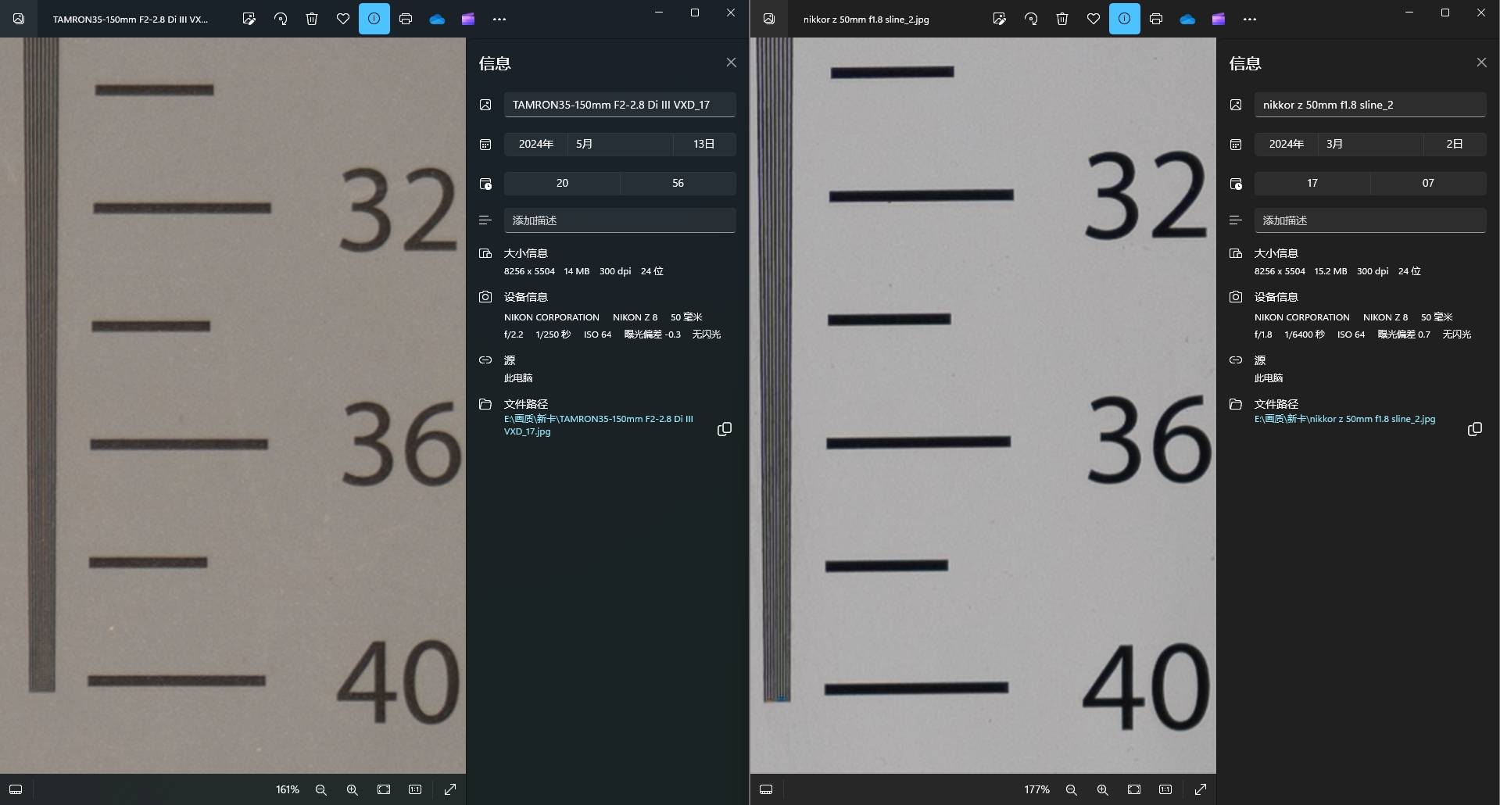Close the info panel in the right window

pyautogui.click(x=1481, y=63)
